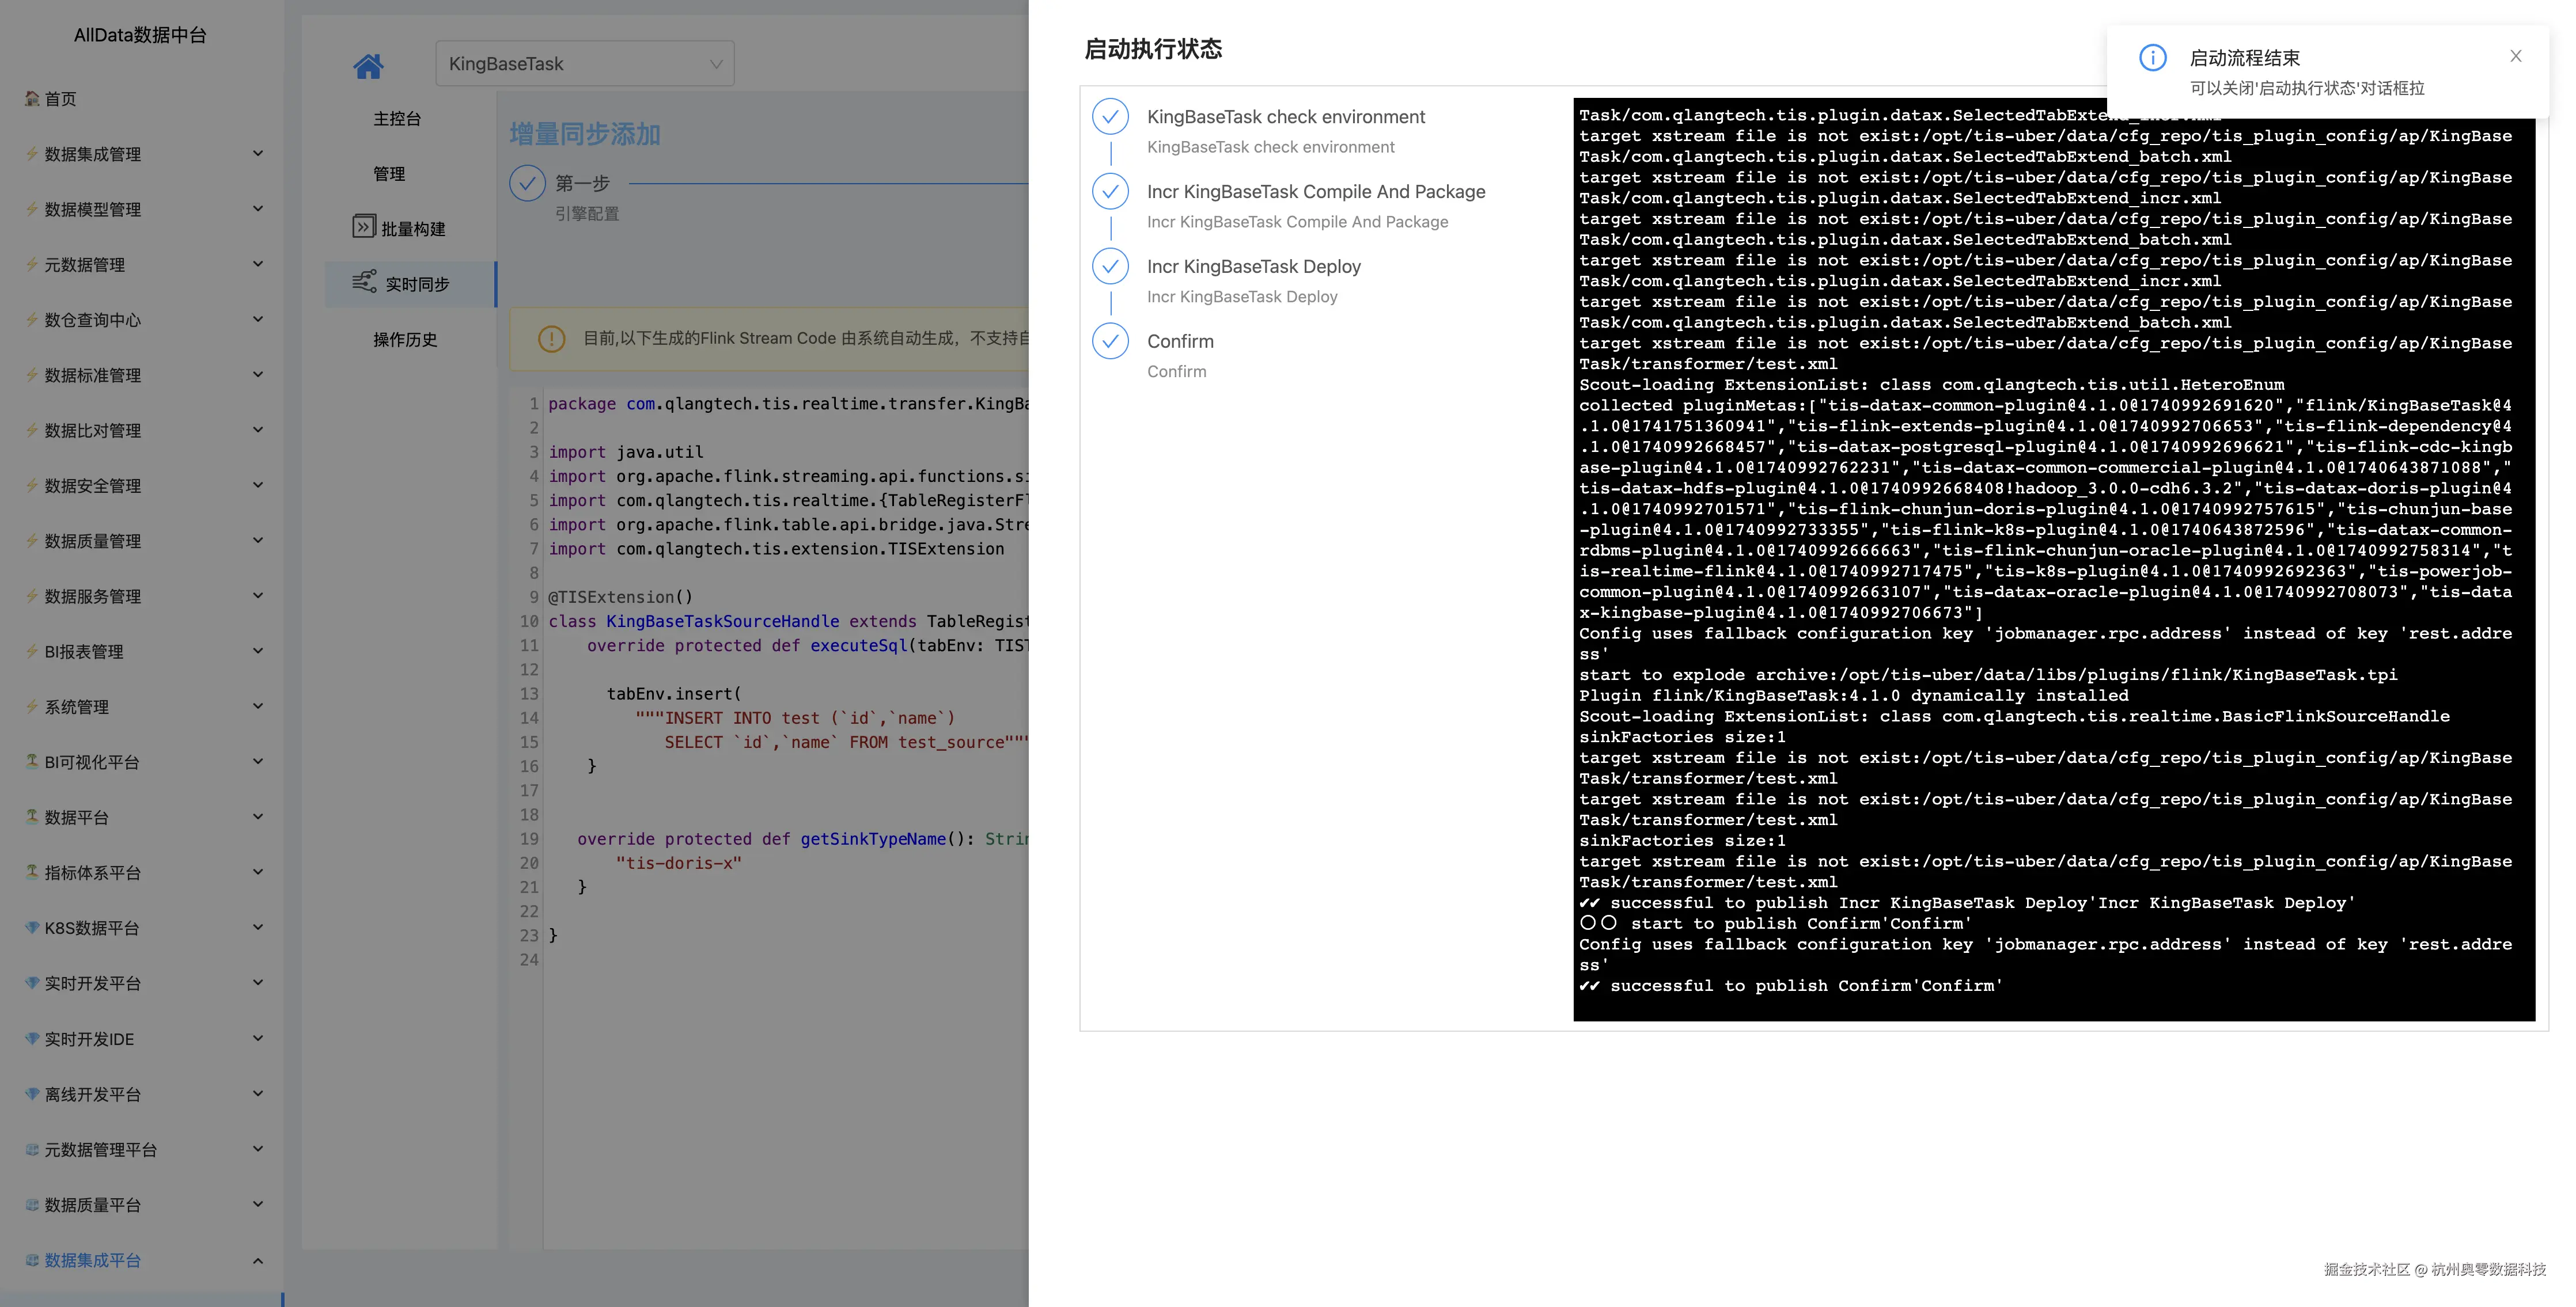The width and height of the screenshot is (2576, 1307).
Task: Click the info icon in the notification
Action: [2152, 58]
